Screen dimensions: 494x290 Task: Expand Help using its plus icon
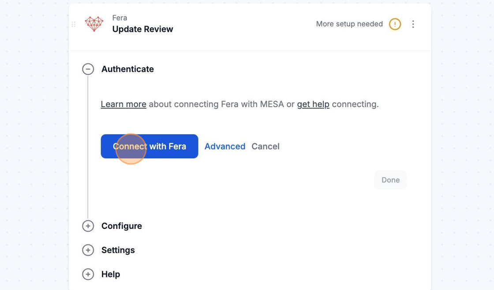pyautogui.click(x=88, y=275)
